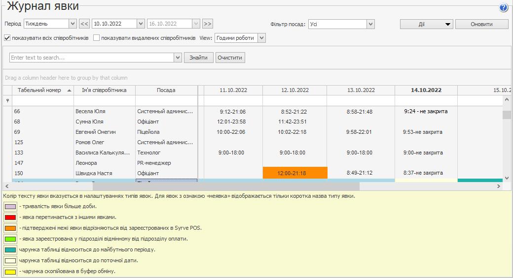Open the help question mark icon
The height and width of the screenshot is (278, 513).
503,7
